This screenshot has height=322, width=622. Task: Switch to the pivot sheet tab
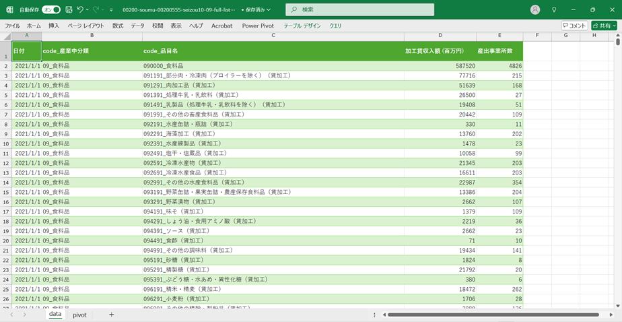click(79, 315)
